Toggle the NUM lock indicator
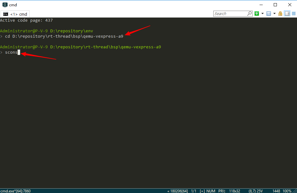 (211, 191)
